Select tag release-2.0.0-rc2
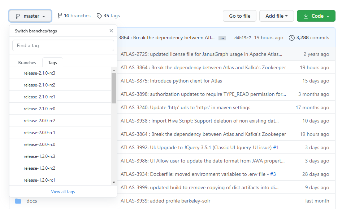This screenshot has height=209, width=342. click(39, 121)
